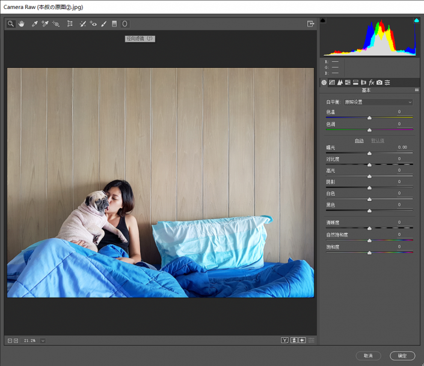Viewport: 424px width, 366px height.
Task: Select the Radial Filter tool
Action: click(x=124, y=24)
